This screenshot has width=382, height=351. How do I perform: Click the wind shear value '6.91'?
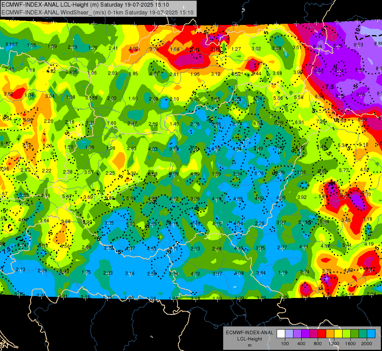(x=299, y=122)
